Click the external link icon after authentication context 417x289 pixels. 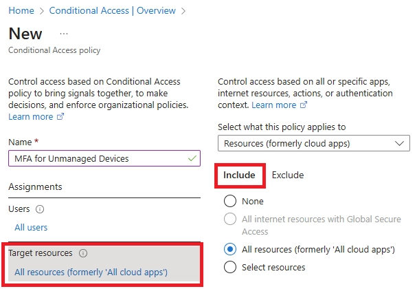[x=304, y=105]
